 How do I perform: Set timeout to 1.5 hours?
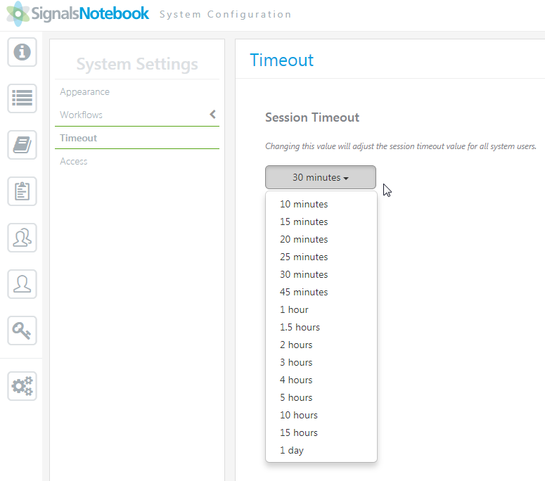300,327
